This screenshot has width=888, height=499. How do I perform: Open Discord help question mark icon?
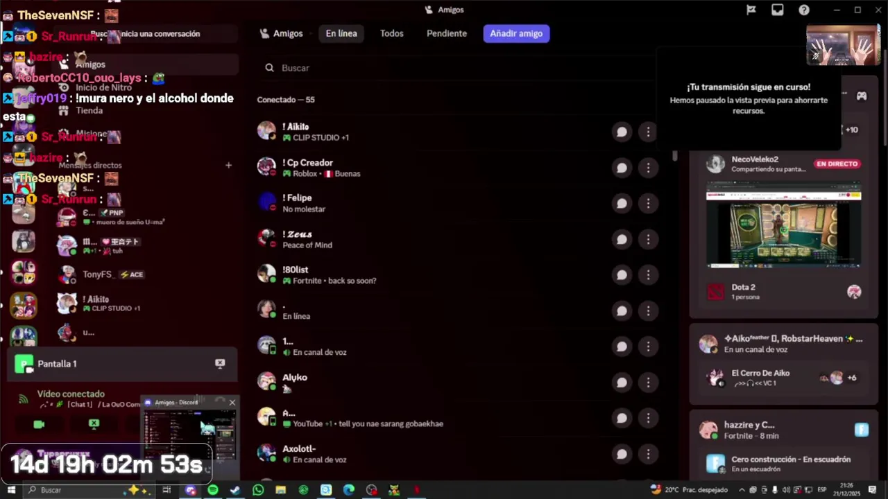[x=804, y=10]
